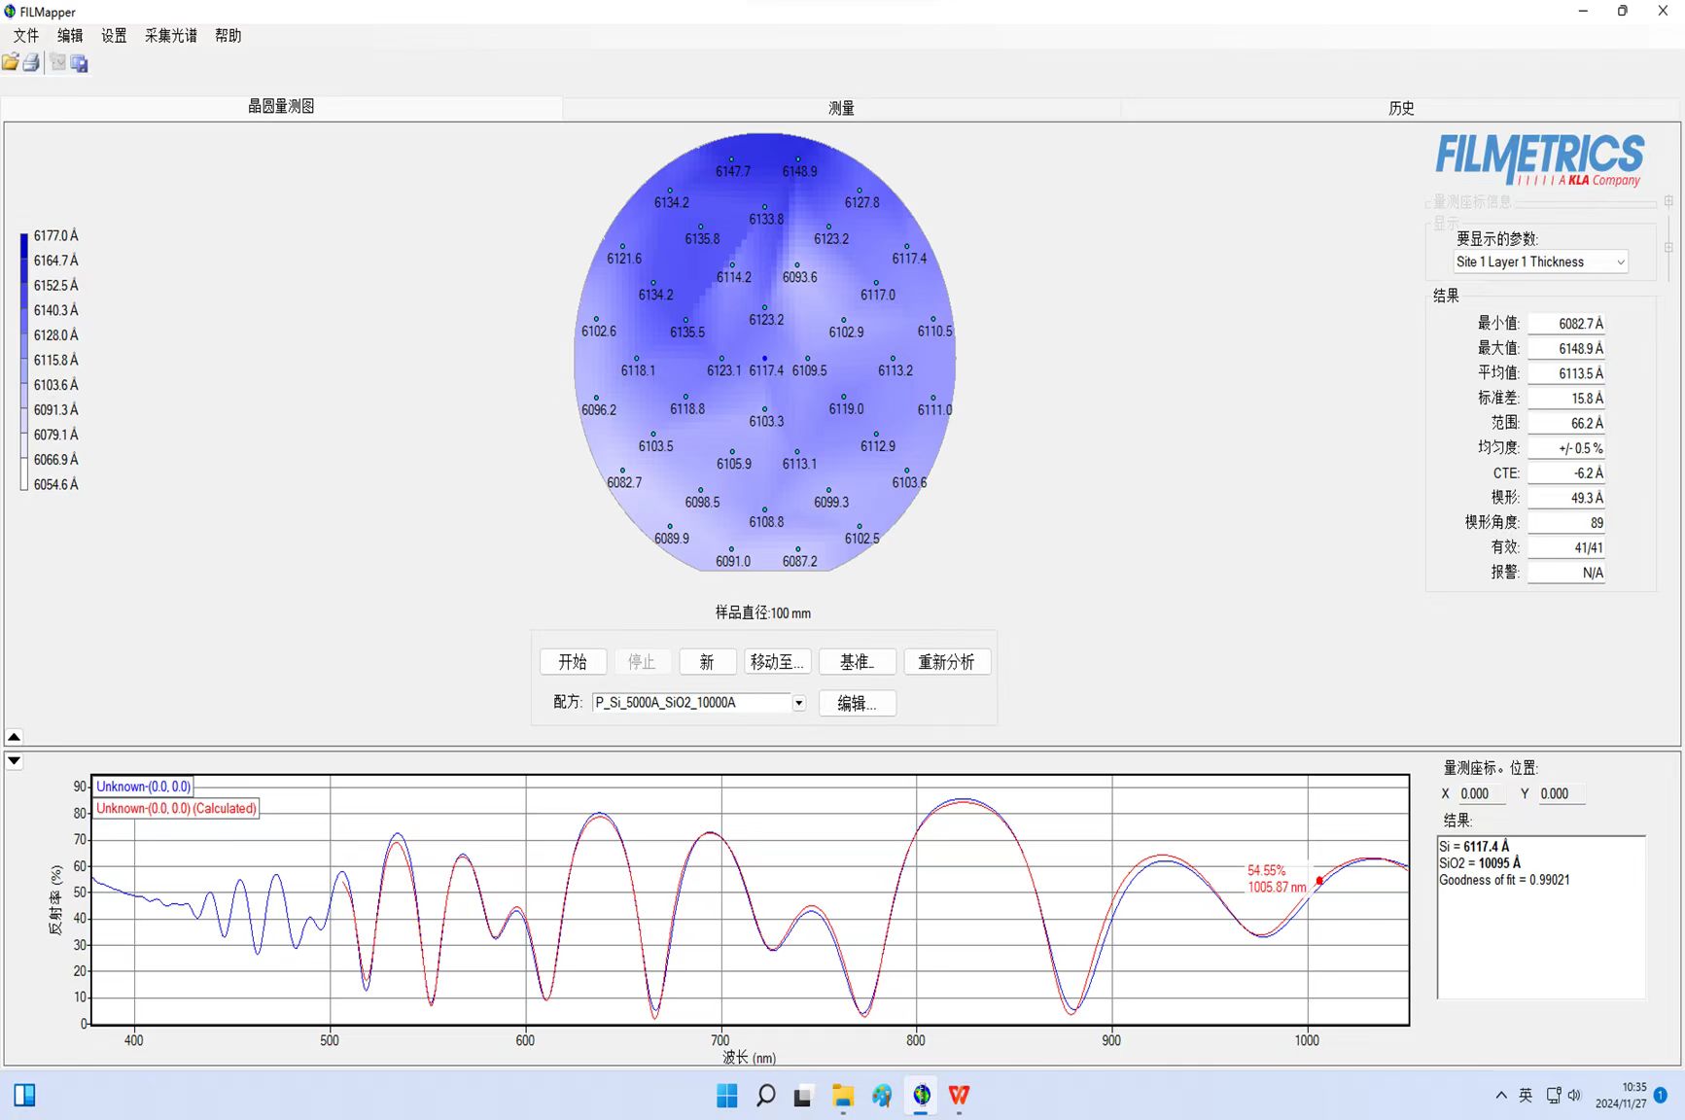Expand the 量测座标信息 panel plus box
Screen dimensions: 1685x1120
(x=1668, y=201)
